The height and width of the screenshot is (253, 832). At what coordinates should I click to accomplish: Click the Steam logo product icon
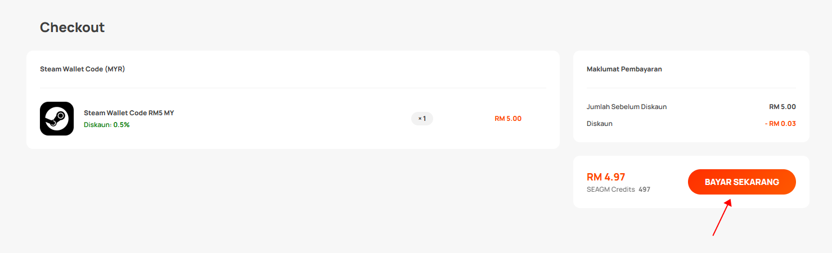[x=57, y=119]
